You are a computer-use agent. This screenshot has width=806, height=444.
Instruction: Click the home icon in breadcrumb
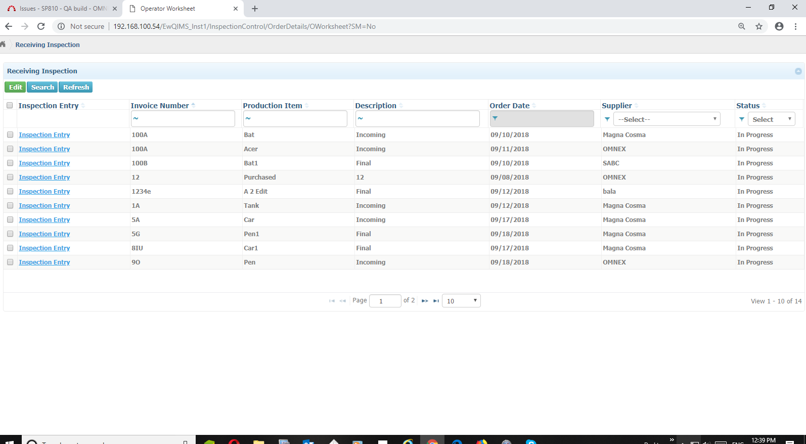coord(3,44)
